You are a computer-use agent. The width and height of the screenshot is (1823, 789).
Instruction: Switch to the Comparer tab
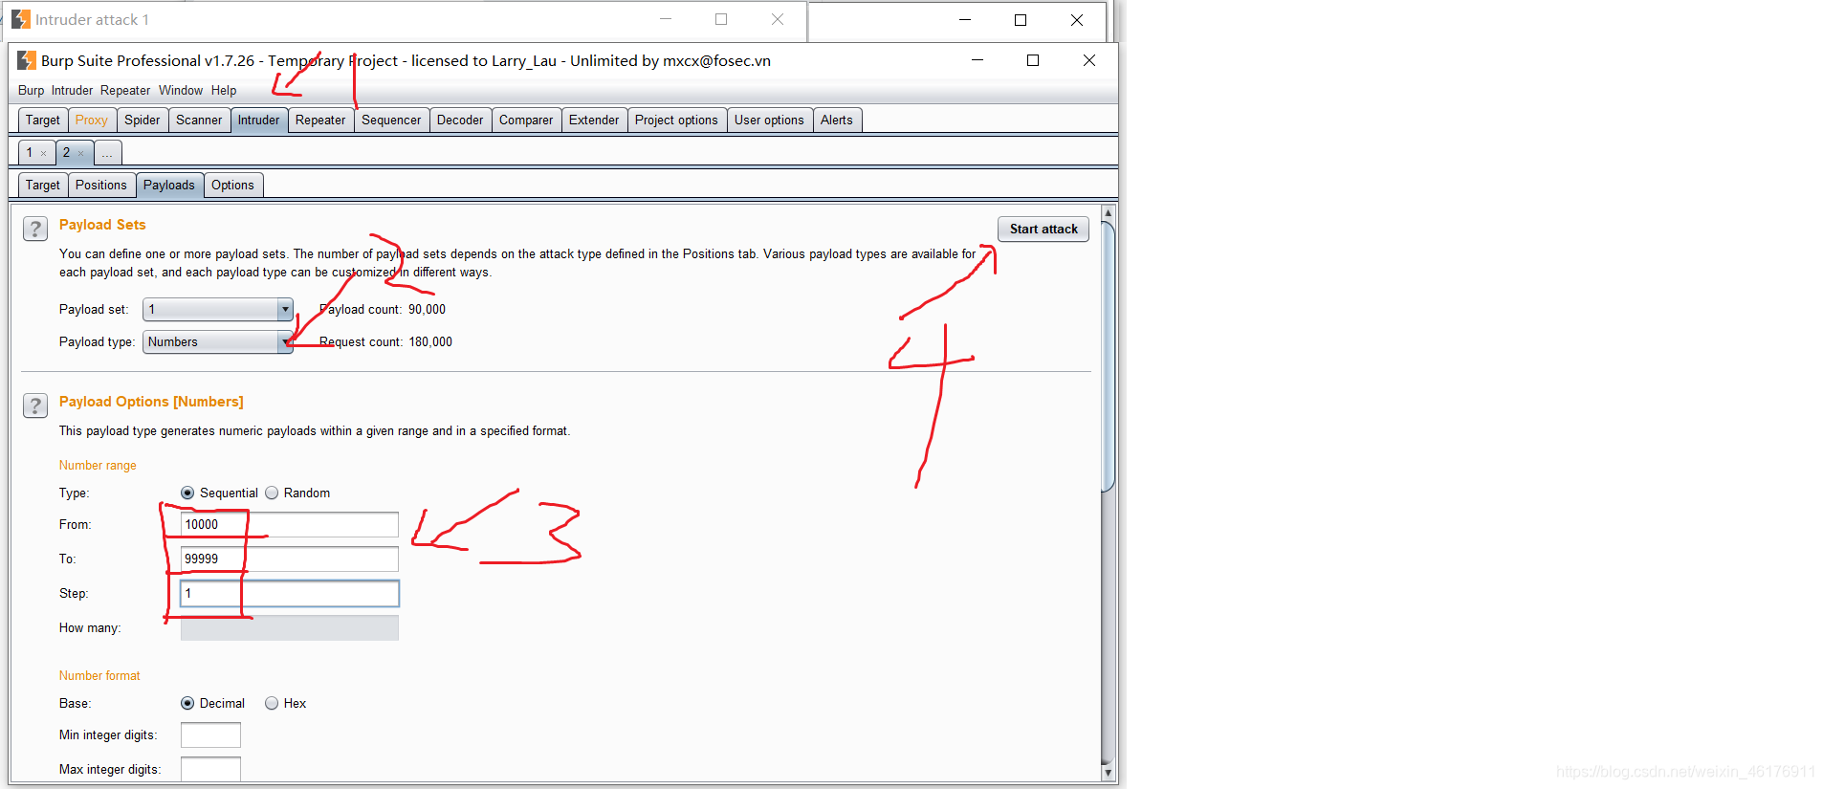526,120
